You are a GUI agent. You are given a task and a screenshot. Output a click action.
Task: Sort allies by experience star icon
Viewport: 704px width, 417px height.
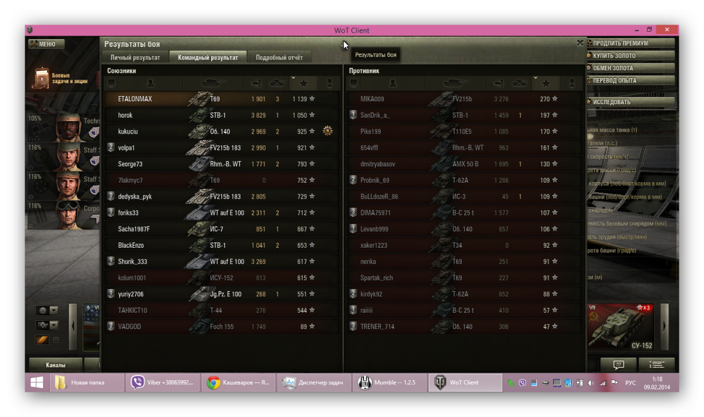pyautogui.click(x=303, y=84)
